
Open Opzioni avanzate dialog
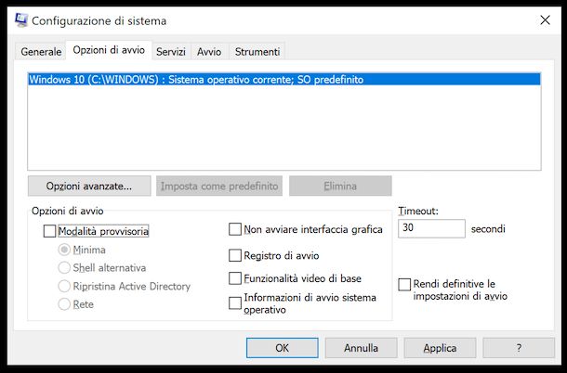[x=89, y=186]
